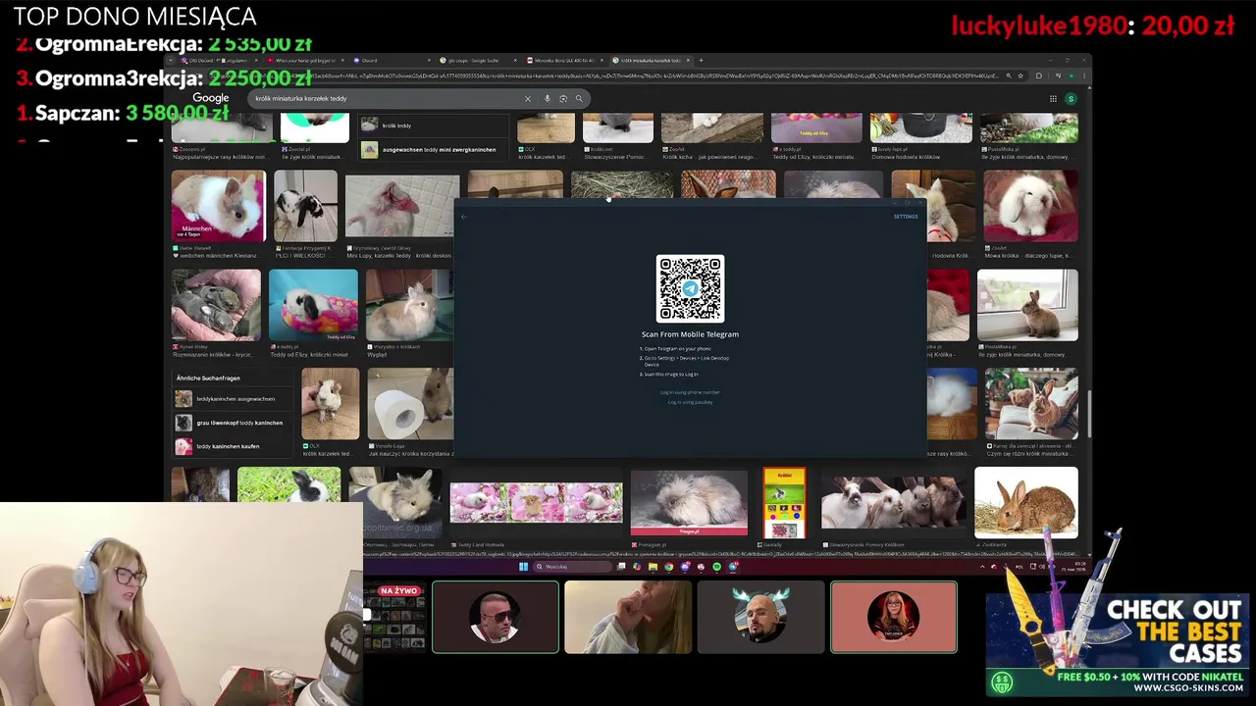Select the bearded man with horns avatar tile
This screenshot has height=706, width=1256.
[760, 617]
